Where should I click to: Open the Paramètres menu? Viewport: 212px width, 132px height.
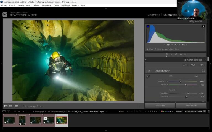[47, 5]
